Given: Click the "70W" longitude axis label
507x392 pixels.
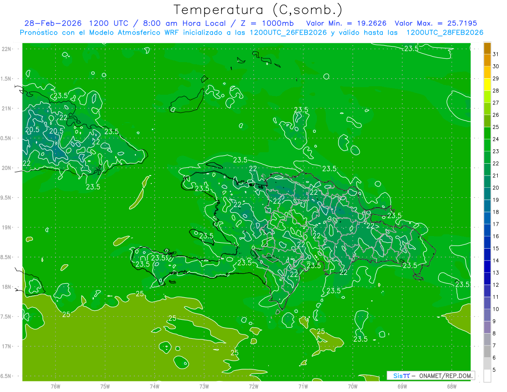Looking at the screenshot, I should [353, 387].
